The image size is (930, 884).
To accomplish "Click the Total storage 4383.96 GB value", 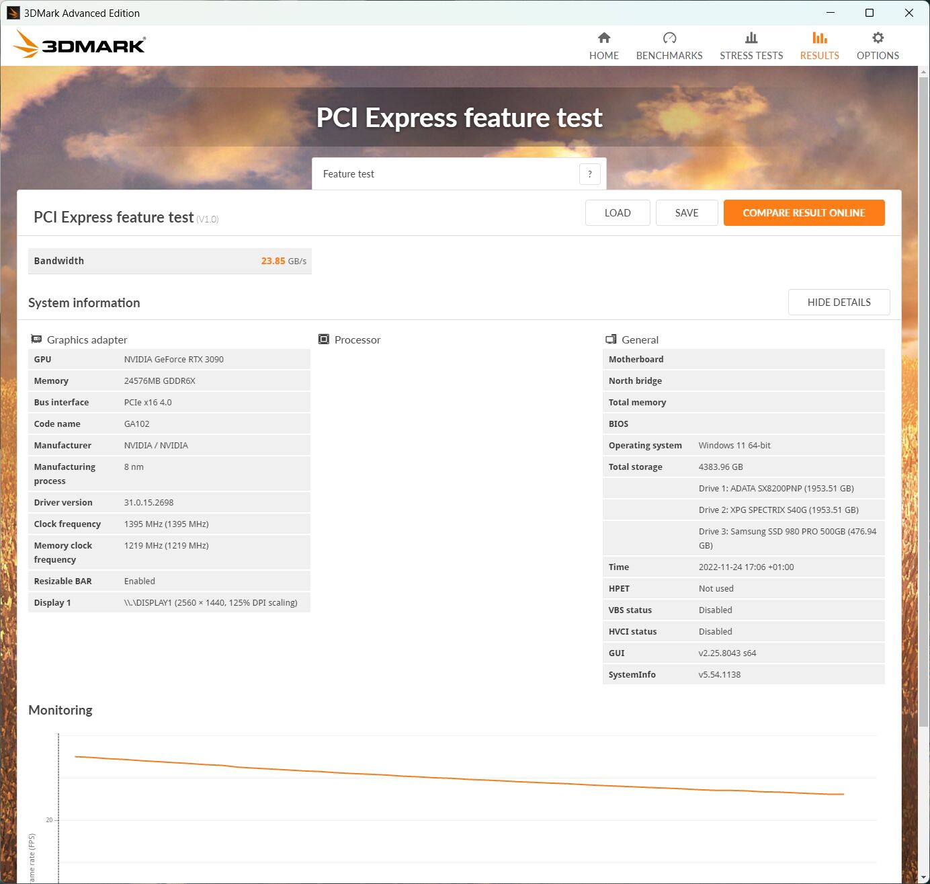I will coord(721,467).
